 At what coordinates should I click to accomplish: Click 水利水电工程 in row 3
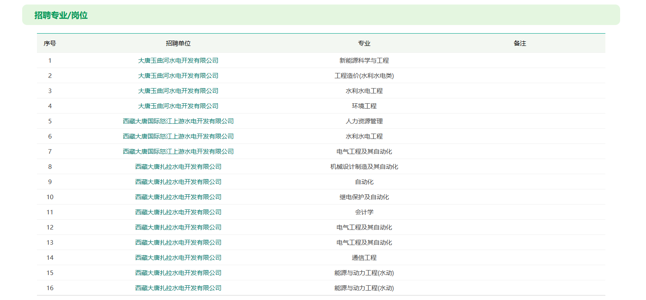364,91
